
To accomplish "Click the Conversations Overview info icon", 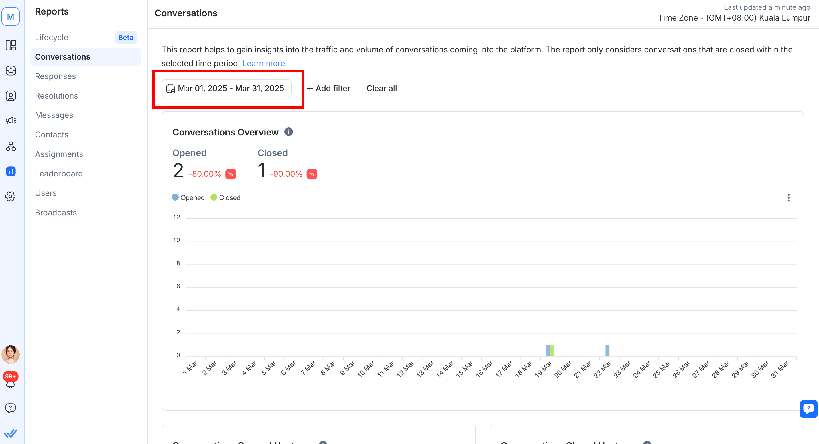I will (288, 132).
